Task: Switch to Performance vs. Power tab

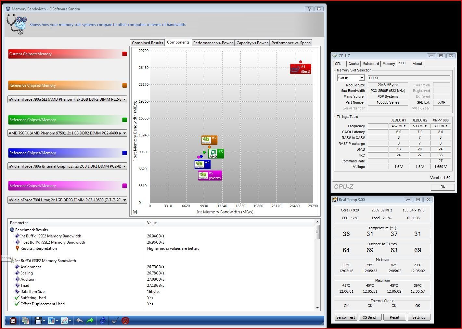Action: click(213, 43)
